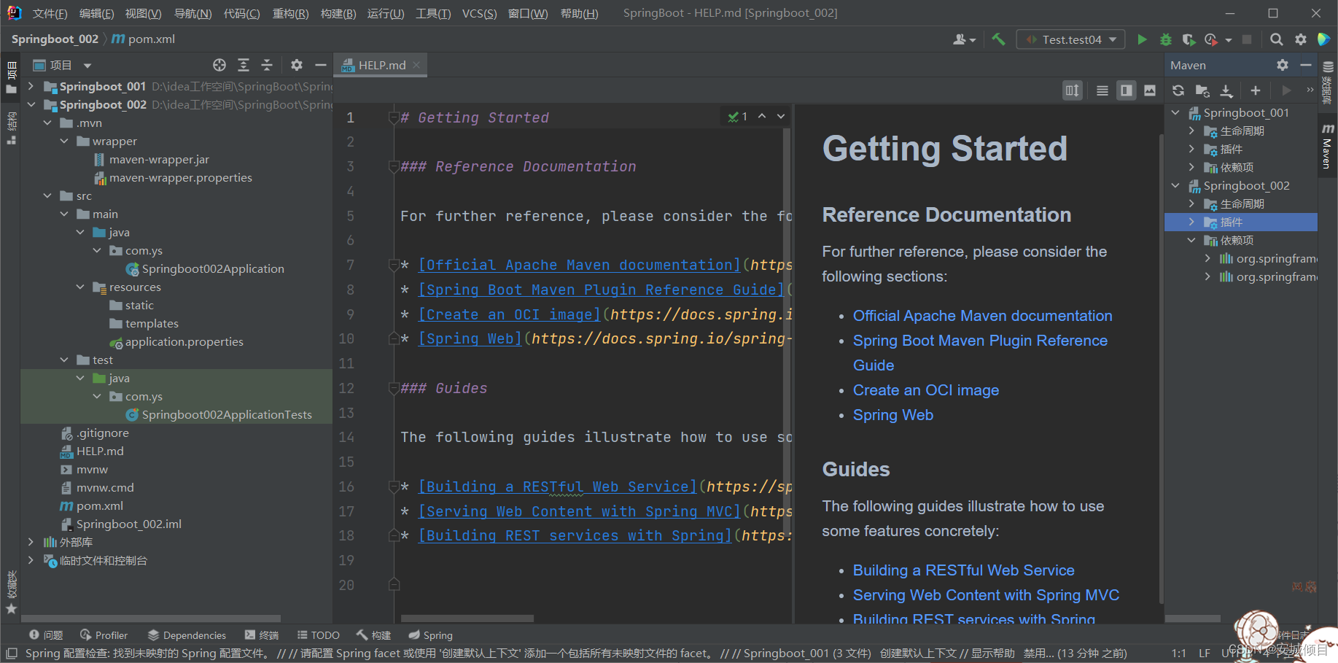Toggle auto-scroll preview with editor
This screenshot has width=1338, height=663.
point(1072,90)
